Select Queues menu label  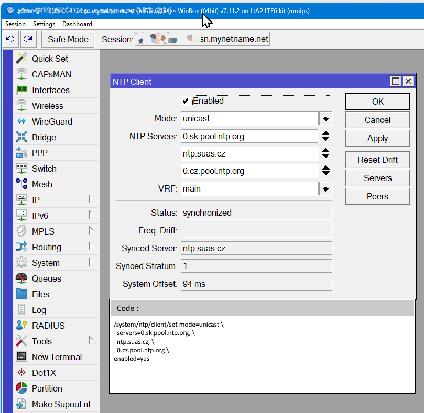(x=47, y=278)
